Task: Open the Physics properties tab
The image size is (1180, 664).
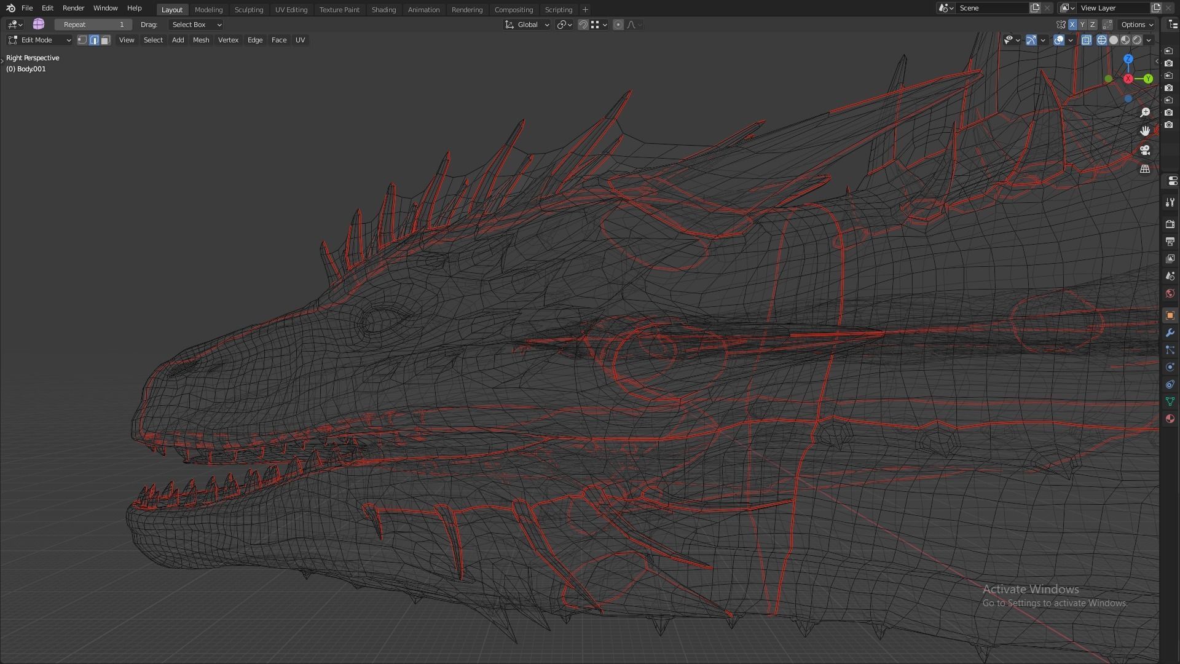Action: [1170, 367]
